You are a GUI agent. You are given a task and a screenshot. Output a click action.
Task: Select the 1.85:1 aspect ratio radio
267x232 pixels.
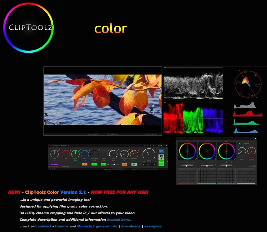pos(114,164)
